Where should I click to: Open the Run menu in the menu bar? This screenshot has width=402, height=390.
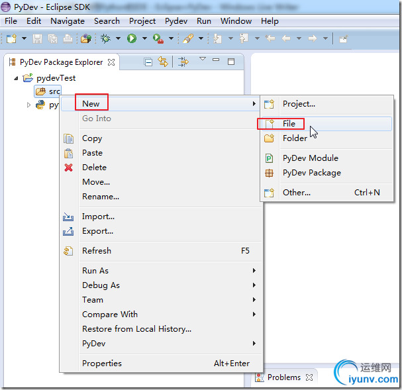click(204, 21)
